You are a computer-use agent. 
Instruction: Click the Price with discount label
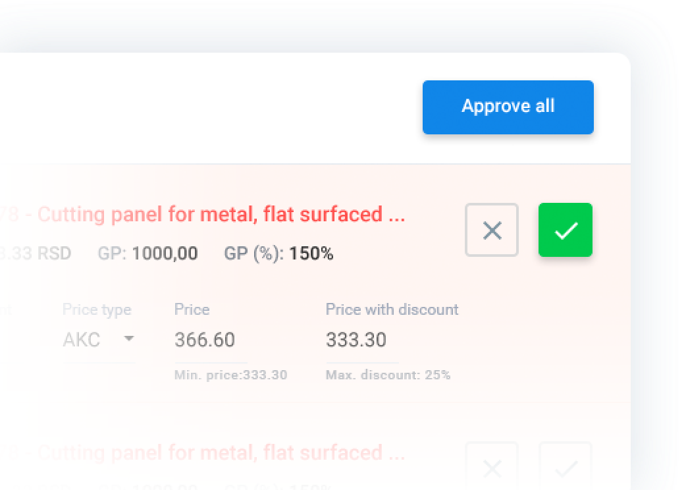[392, 310]
